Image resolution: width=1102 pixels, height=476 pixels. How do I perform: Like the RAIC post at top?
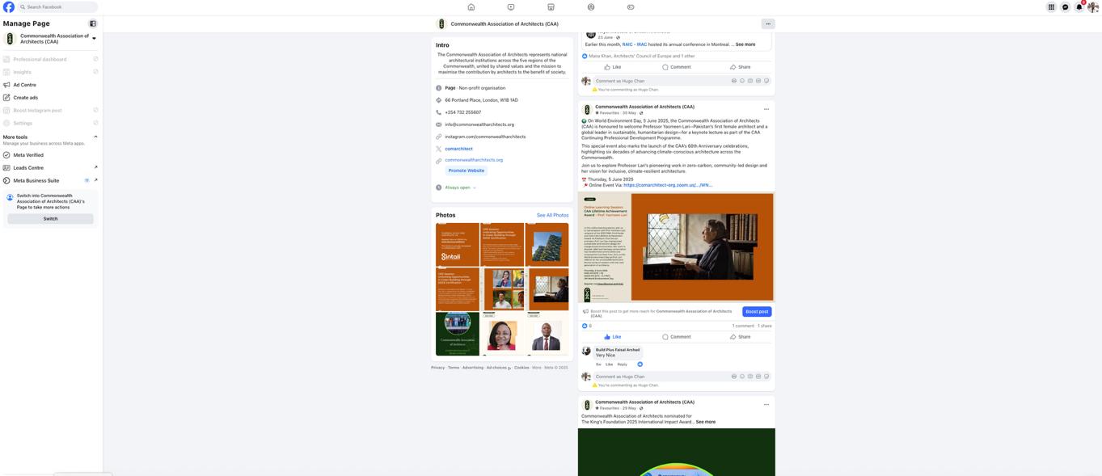612,67
